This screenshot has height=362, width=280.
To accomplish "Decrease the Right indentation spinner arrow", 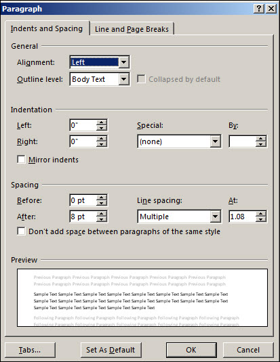I will click(101, 144).
